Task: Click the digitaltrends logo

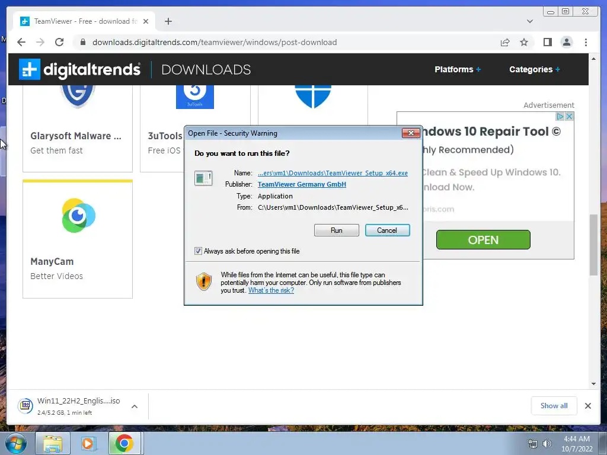Action: [x=80, y=69]
